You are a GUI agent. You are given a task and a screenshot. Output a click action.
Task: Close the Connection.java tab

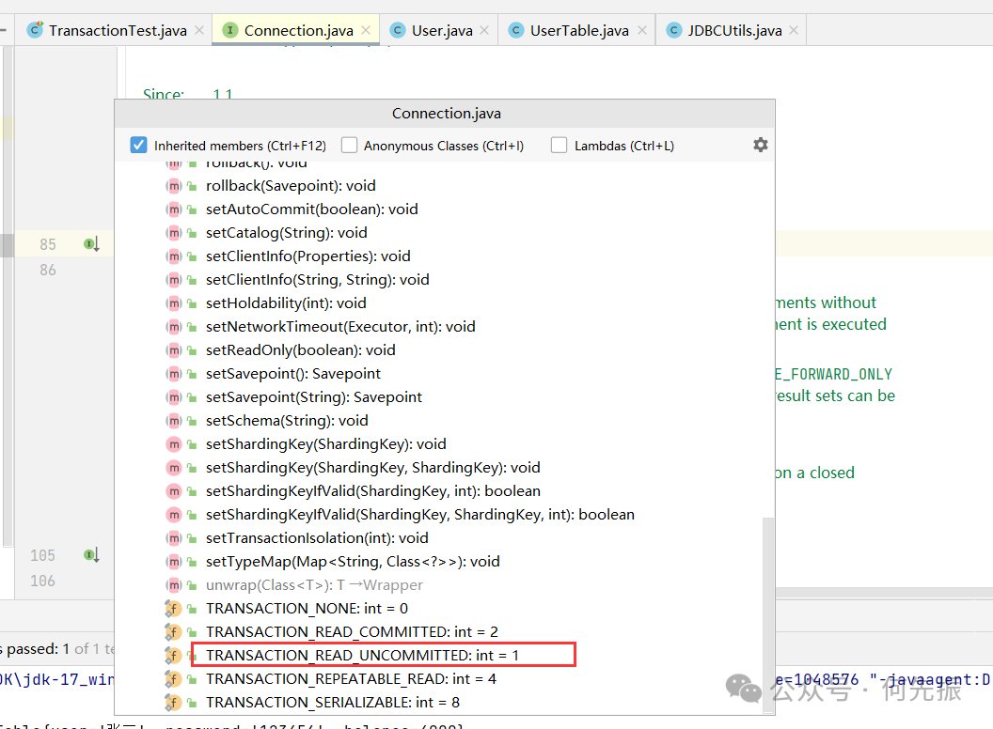(366, 30)
